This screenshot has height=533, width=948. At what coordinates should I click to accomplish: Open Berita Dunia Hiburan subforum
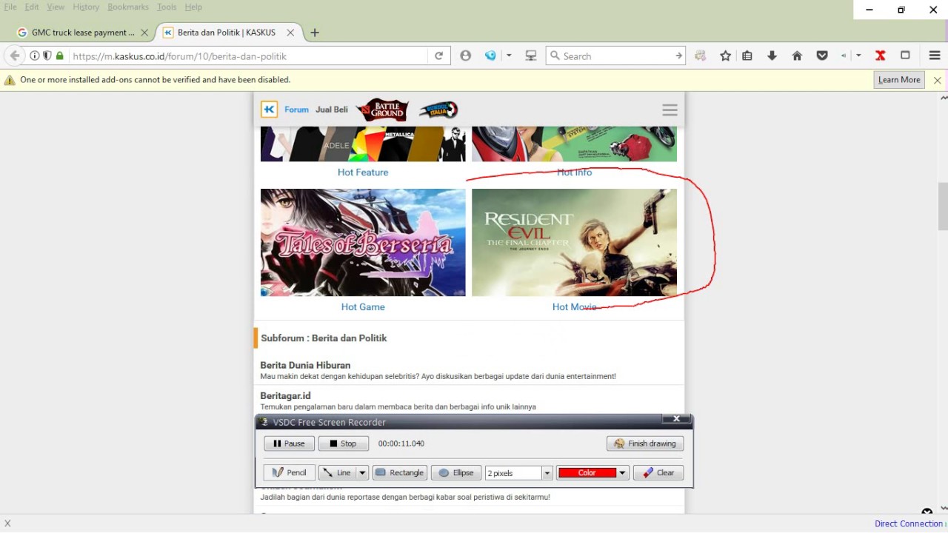coord(305,365)
